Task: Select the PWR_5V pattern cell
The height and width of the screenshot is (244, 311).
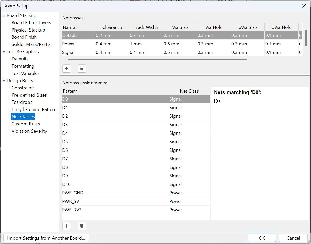Action: pyautogui.click(x=115, y=201)
